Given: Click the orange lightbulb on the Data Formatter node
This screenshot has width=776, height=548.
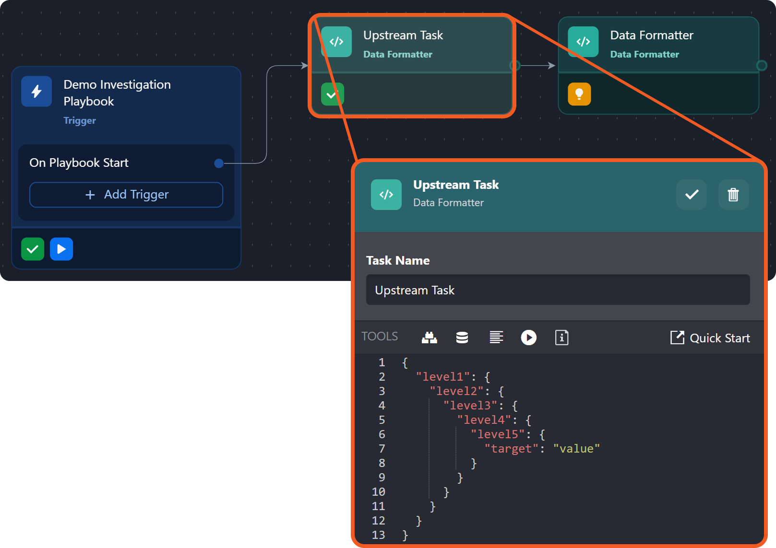Looking at the screenshot, I should (579, 94).
